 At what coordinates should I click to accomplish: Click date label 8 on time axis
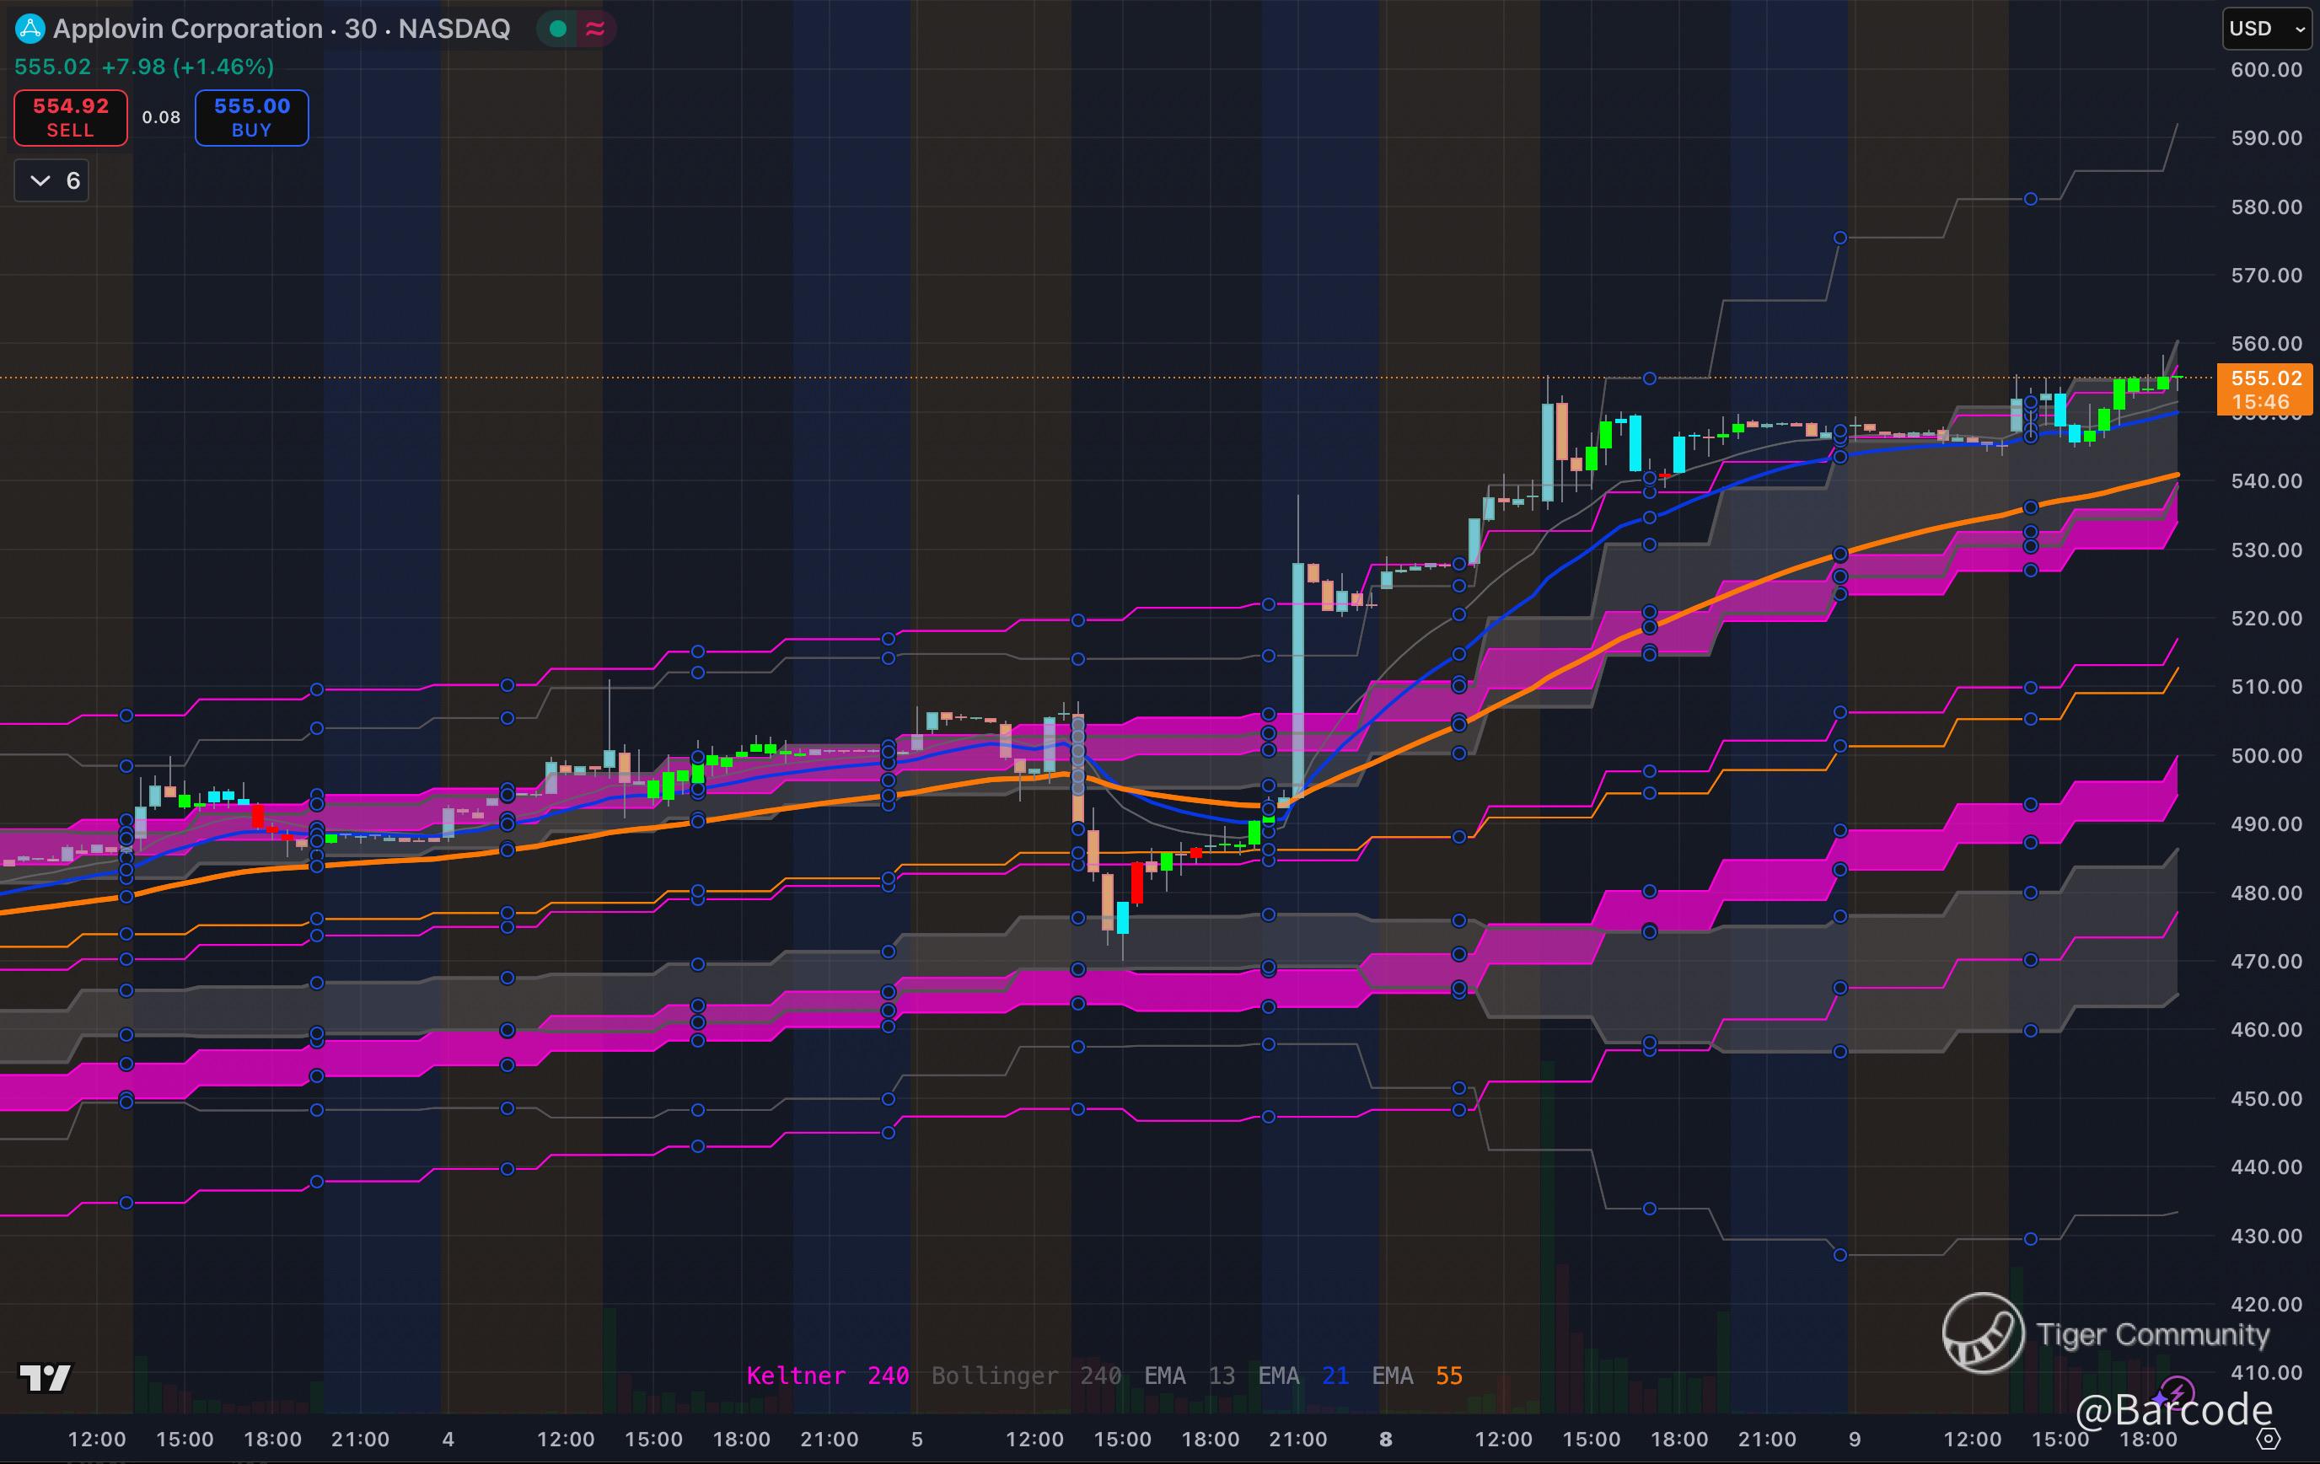click(x=1385, y=1439)
